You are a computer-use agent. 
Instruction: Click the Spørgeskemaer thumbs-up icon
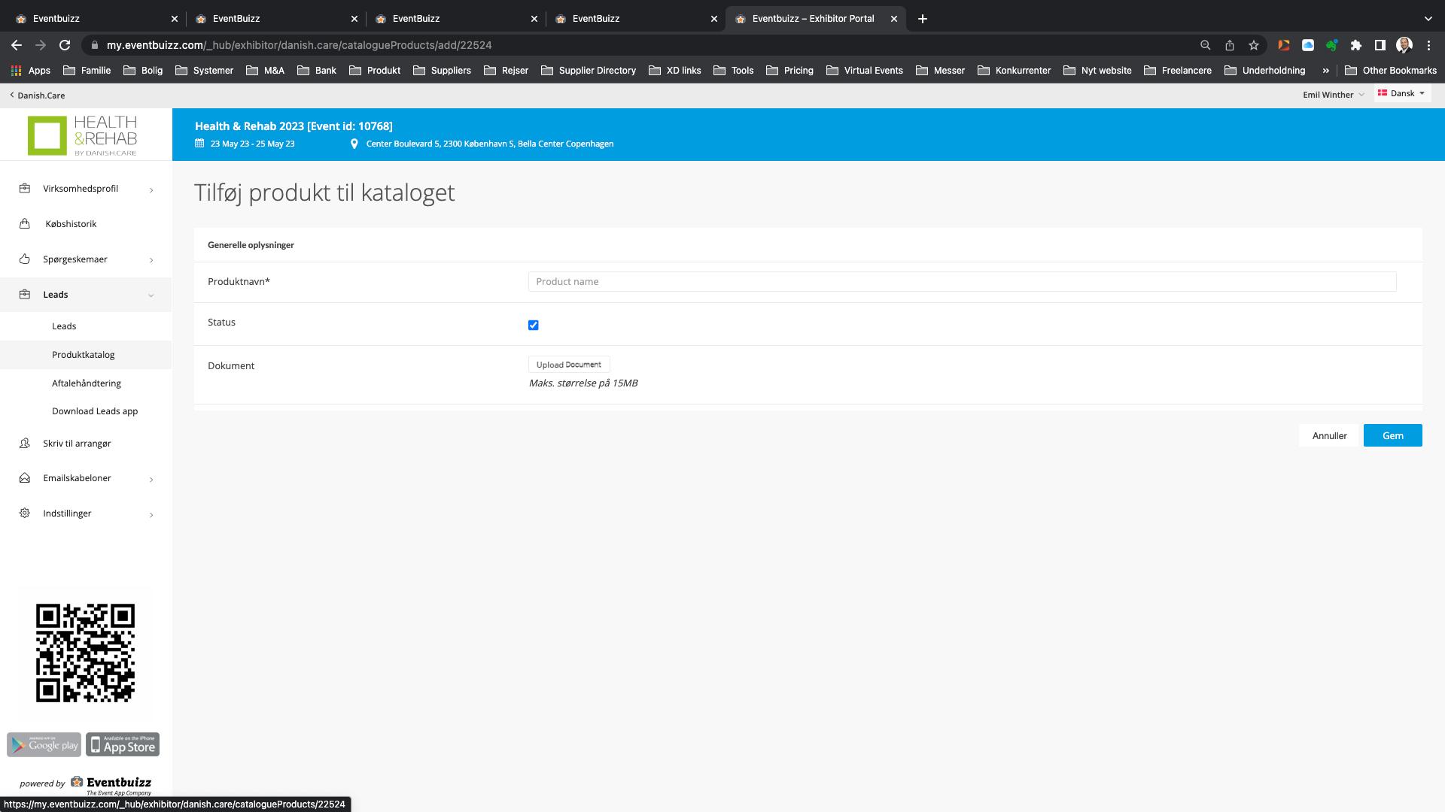pyautogui.click(x=25, y=259)
